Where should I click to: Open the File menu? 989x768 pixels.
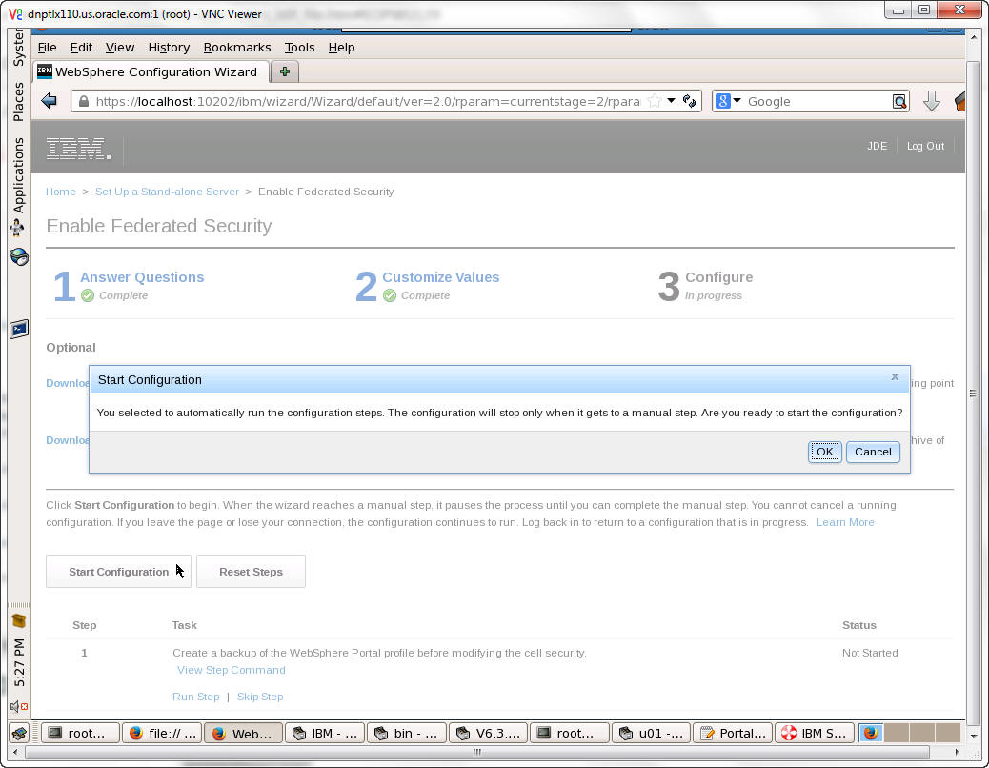[x=47, y=48]
